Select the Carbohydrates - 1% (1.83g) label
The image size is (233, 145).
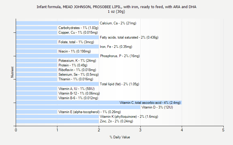point(78,28)
